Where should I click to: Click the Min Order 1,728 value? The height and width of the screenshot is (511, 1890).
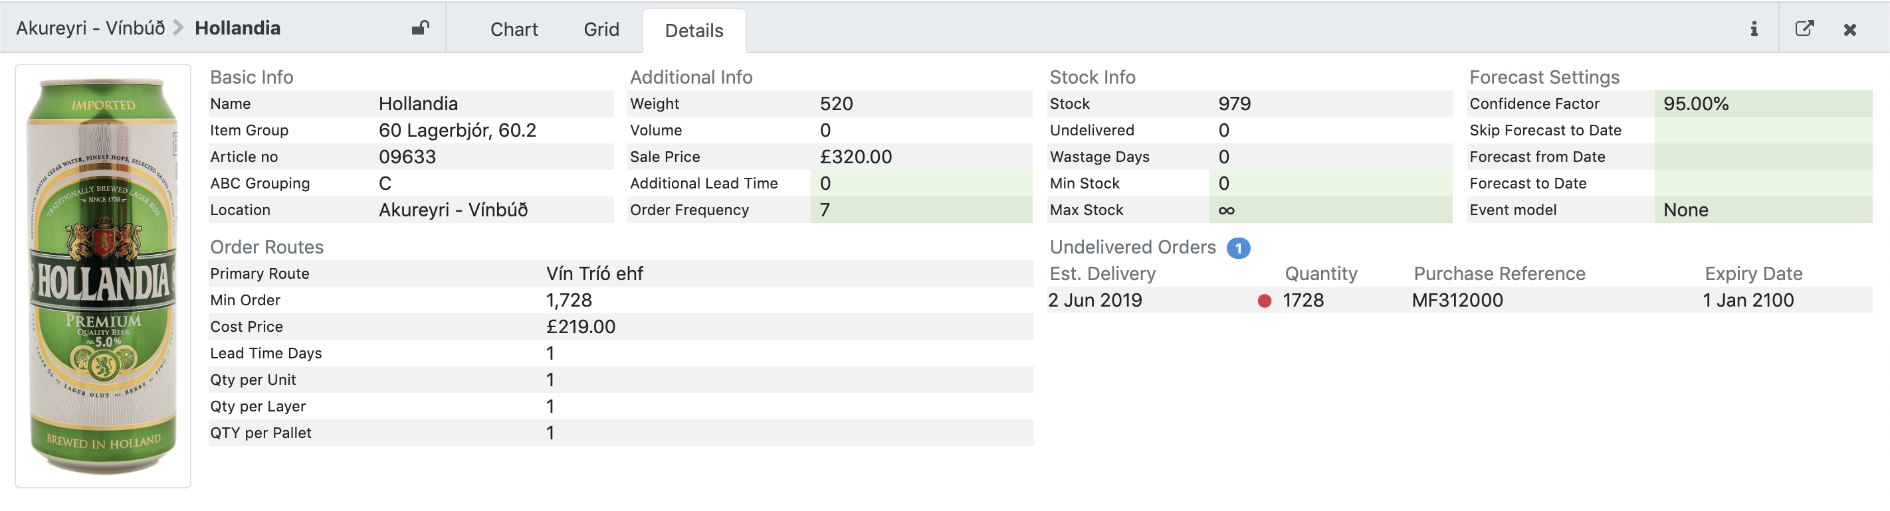(x=569, y=300)
